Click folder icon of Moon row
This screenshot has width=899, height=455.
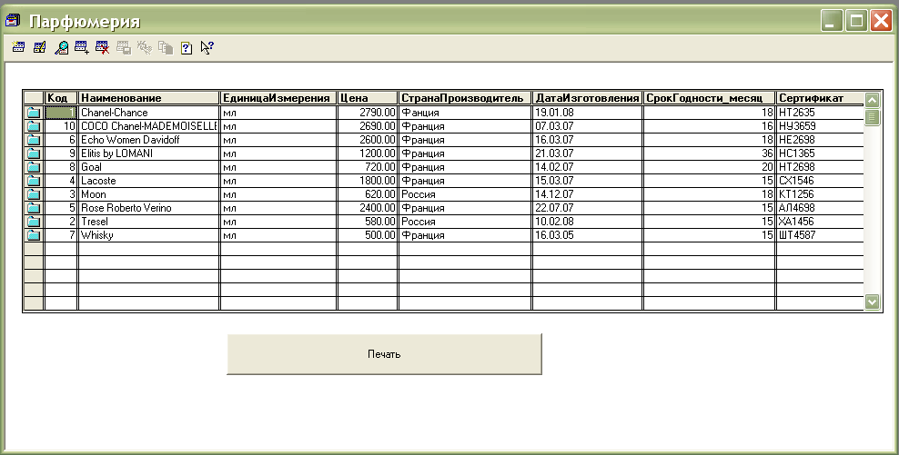pyautogui.click(x=34, y=194)
